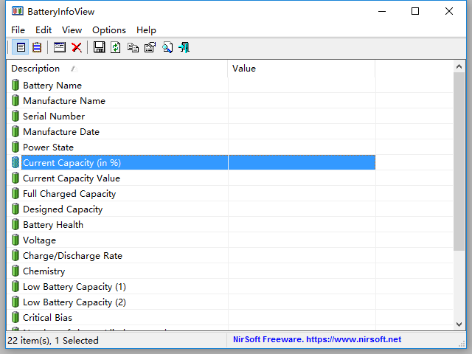This screenshot has width=472, height=354.
Task: Open the View menu
Action: [72, 30]
